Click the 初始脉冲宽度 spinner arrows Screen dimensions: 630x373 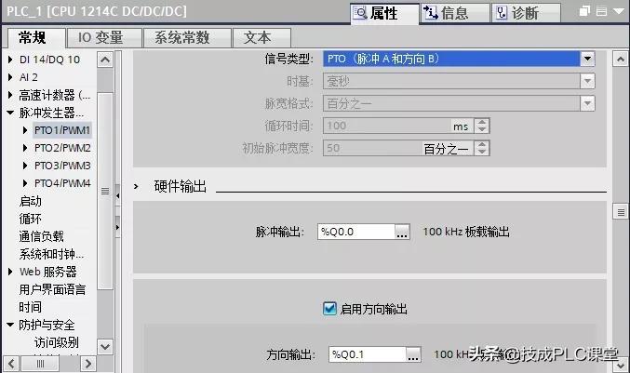pyautogui.click(x=482, y=148)
